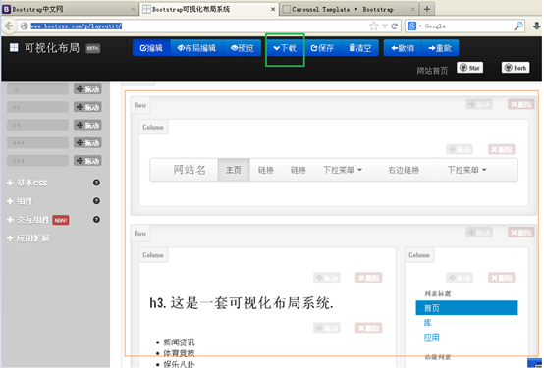Viewport: 544px width, 368px height.
Task: Open help icon beside 交互组件
Action: click(x=96, y=219)
